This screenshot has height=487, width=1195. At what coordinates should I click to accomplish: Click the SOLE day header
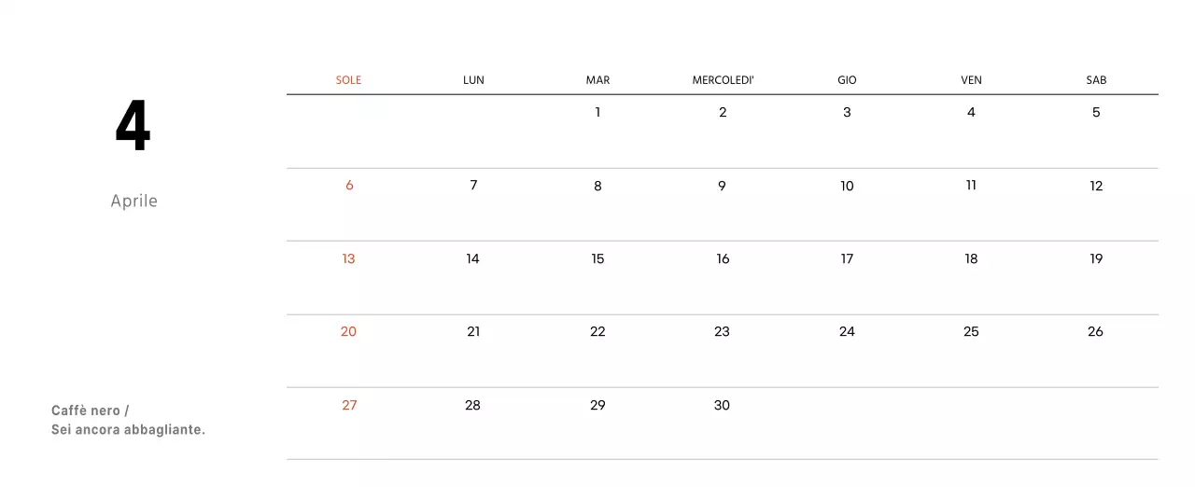348,80
